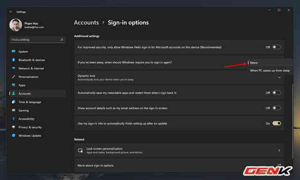The width and height of the screenshot is (300, 180).
Task: Open Lock screen personalization chevron arrow
Action: (279, 151)
